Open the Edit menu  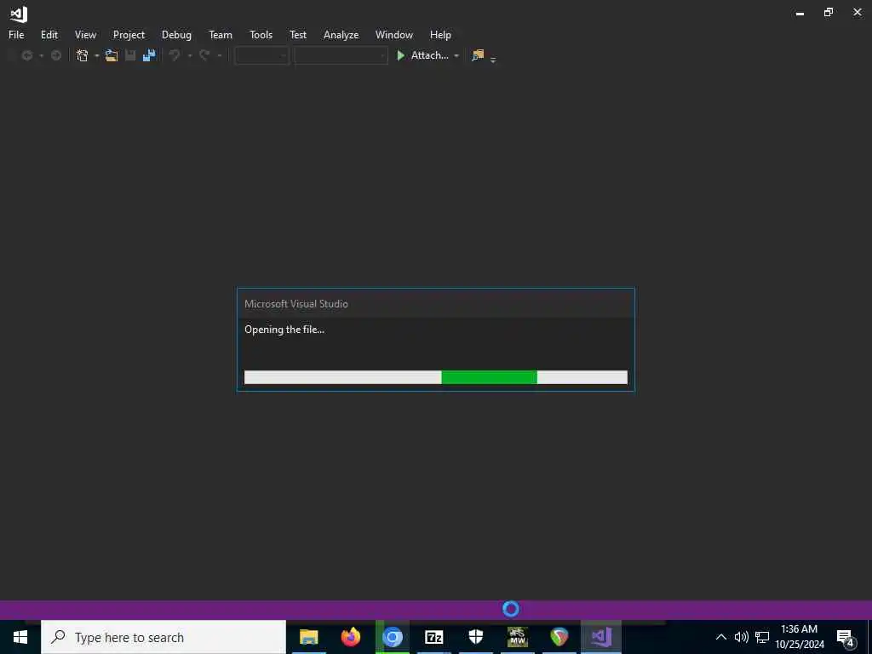point(49,34)
